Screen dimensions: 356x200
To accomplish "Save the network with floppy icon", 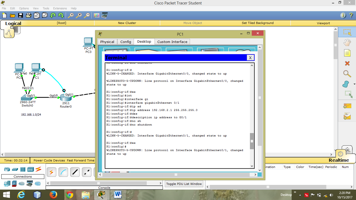I will pyautogui.click(x=20, y=15).
